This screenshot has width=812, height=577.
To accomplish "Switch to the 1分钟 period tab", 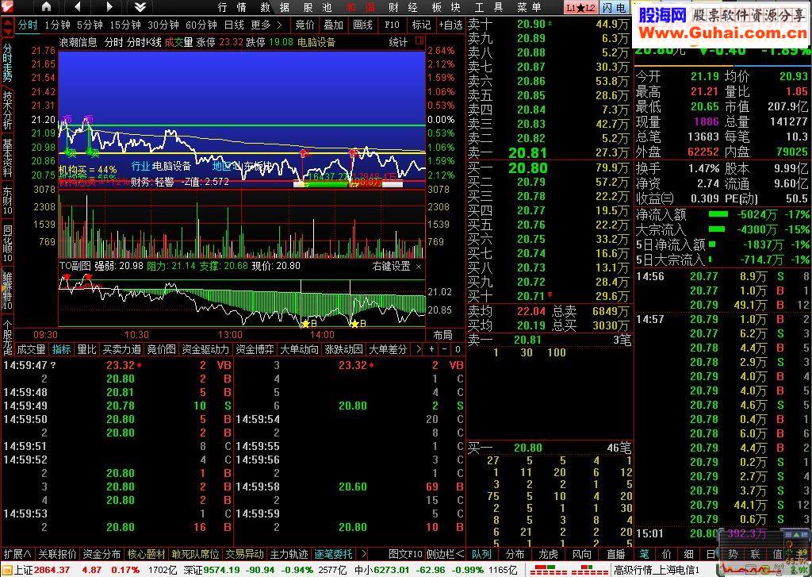I will click(57, 25).
